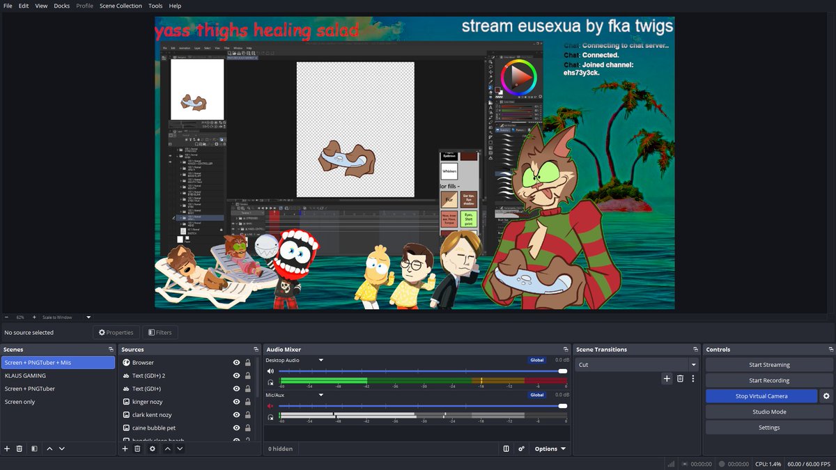Open scene filters icon in Scenes toolbar
836x470 pixels.
(34, 449)
